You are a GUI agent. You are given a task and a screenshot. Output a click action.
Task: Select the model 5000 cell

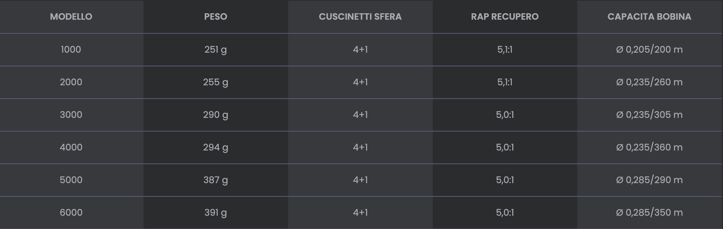coord(71,180)
